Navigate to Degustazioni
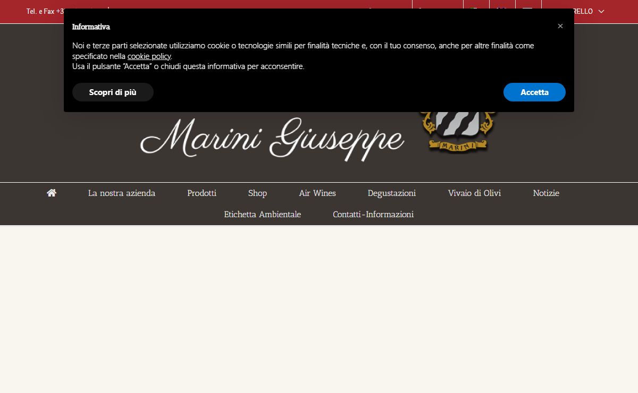This screenshot has width=638, height=393. pyautogui.click(x=392, y=193)
